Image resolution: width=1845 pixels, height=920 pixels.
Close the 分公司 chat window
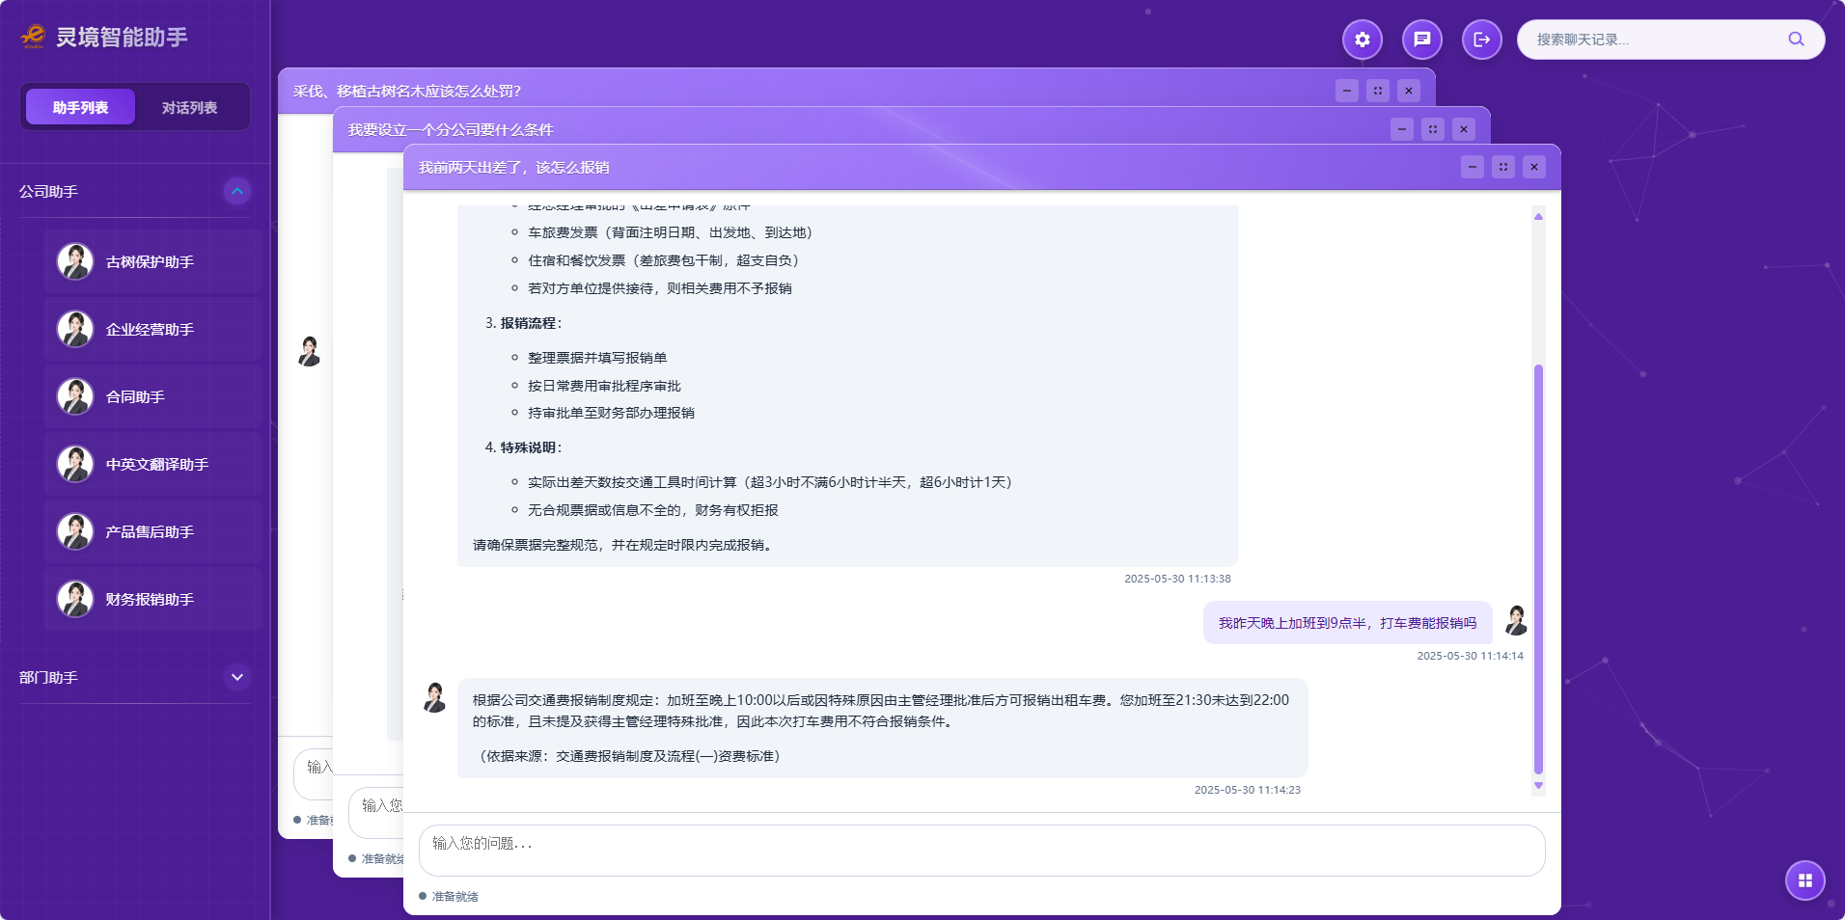(x=1463, y=129)
